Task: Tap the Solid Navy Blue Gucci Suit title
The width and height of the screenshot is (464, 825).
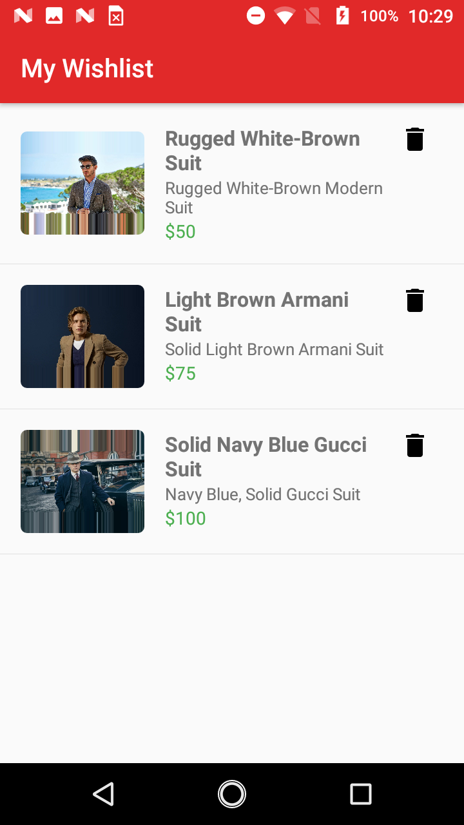Action: coord(266,457)
